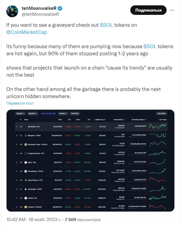This screenshot has height=227, width=180.
Task: Click the VisionGame VISION coin icon
Action: point(26,171)
